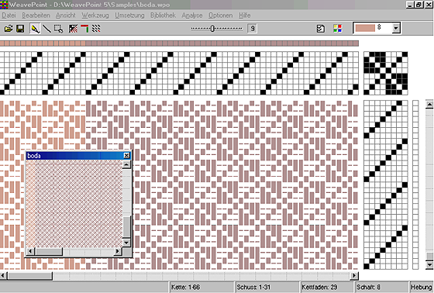This screenshot has width=434, height=293.
Task: Click up arrow in boda window scrollbar
Action: 126,164
